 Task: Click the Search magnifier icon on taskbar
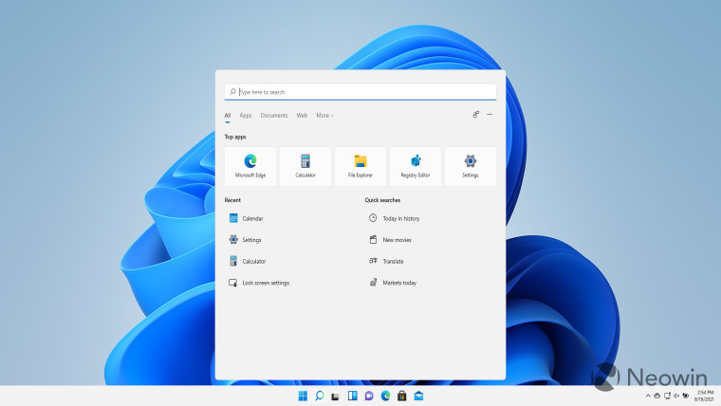click(319, 396)
